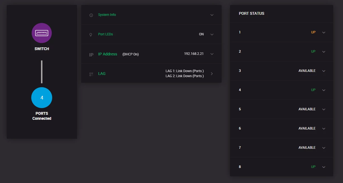This screenshot has height=183, width=343.
Task: Open the System Info link
Action: point(107,15)
